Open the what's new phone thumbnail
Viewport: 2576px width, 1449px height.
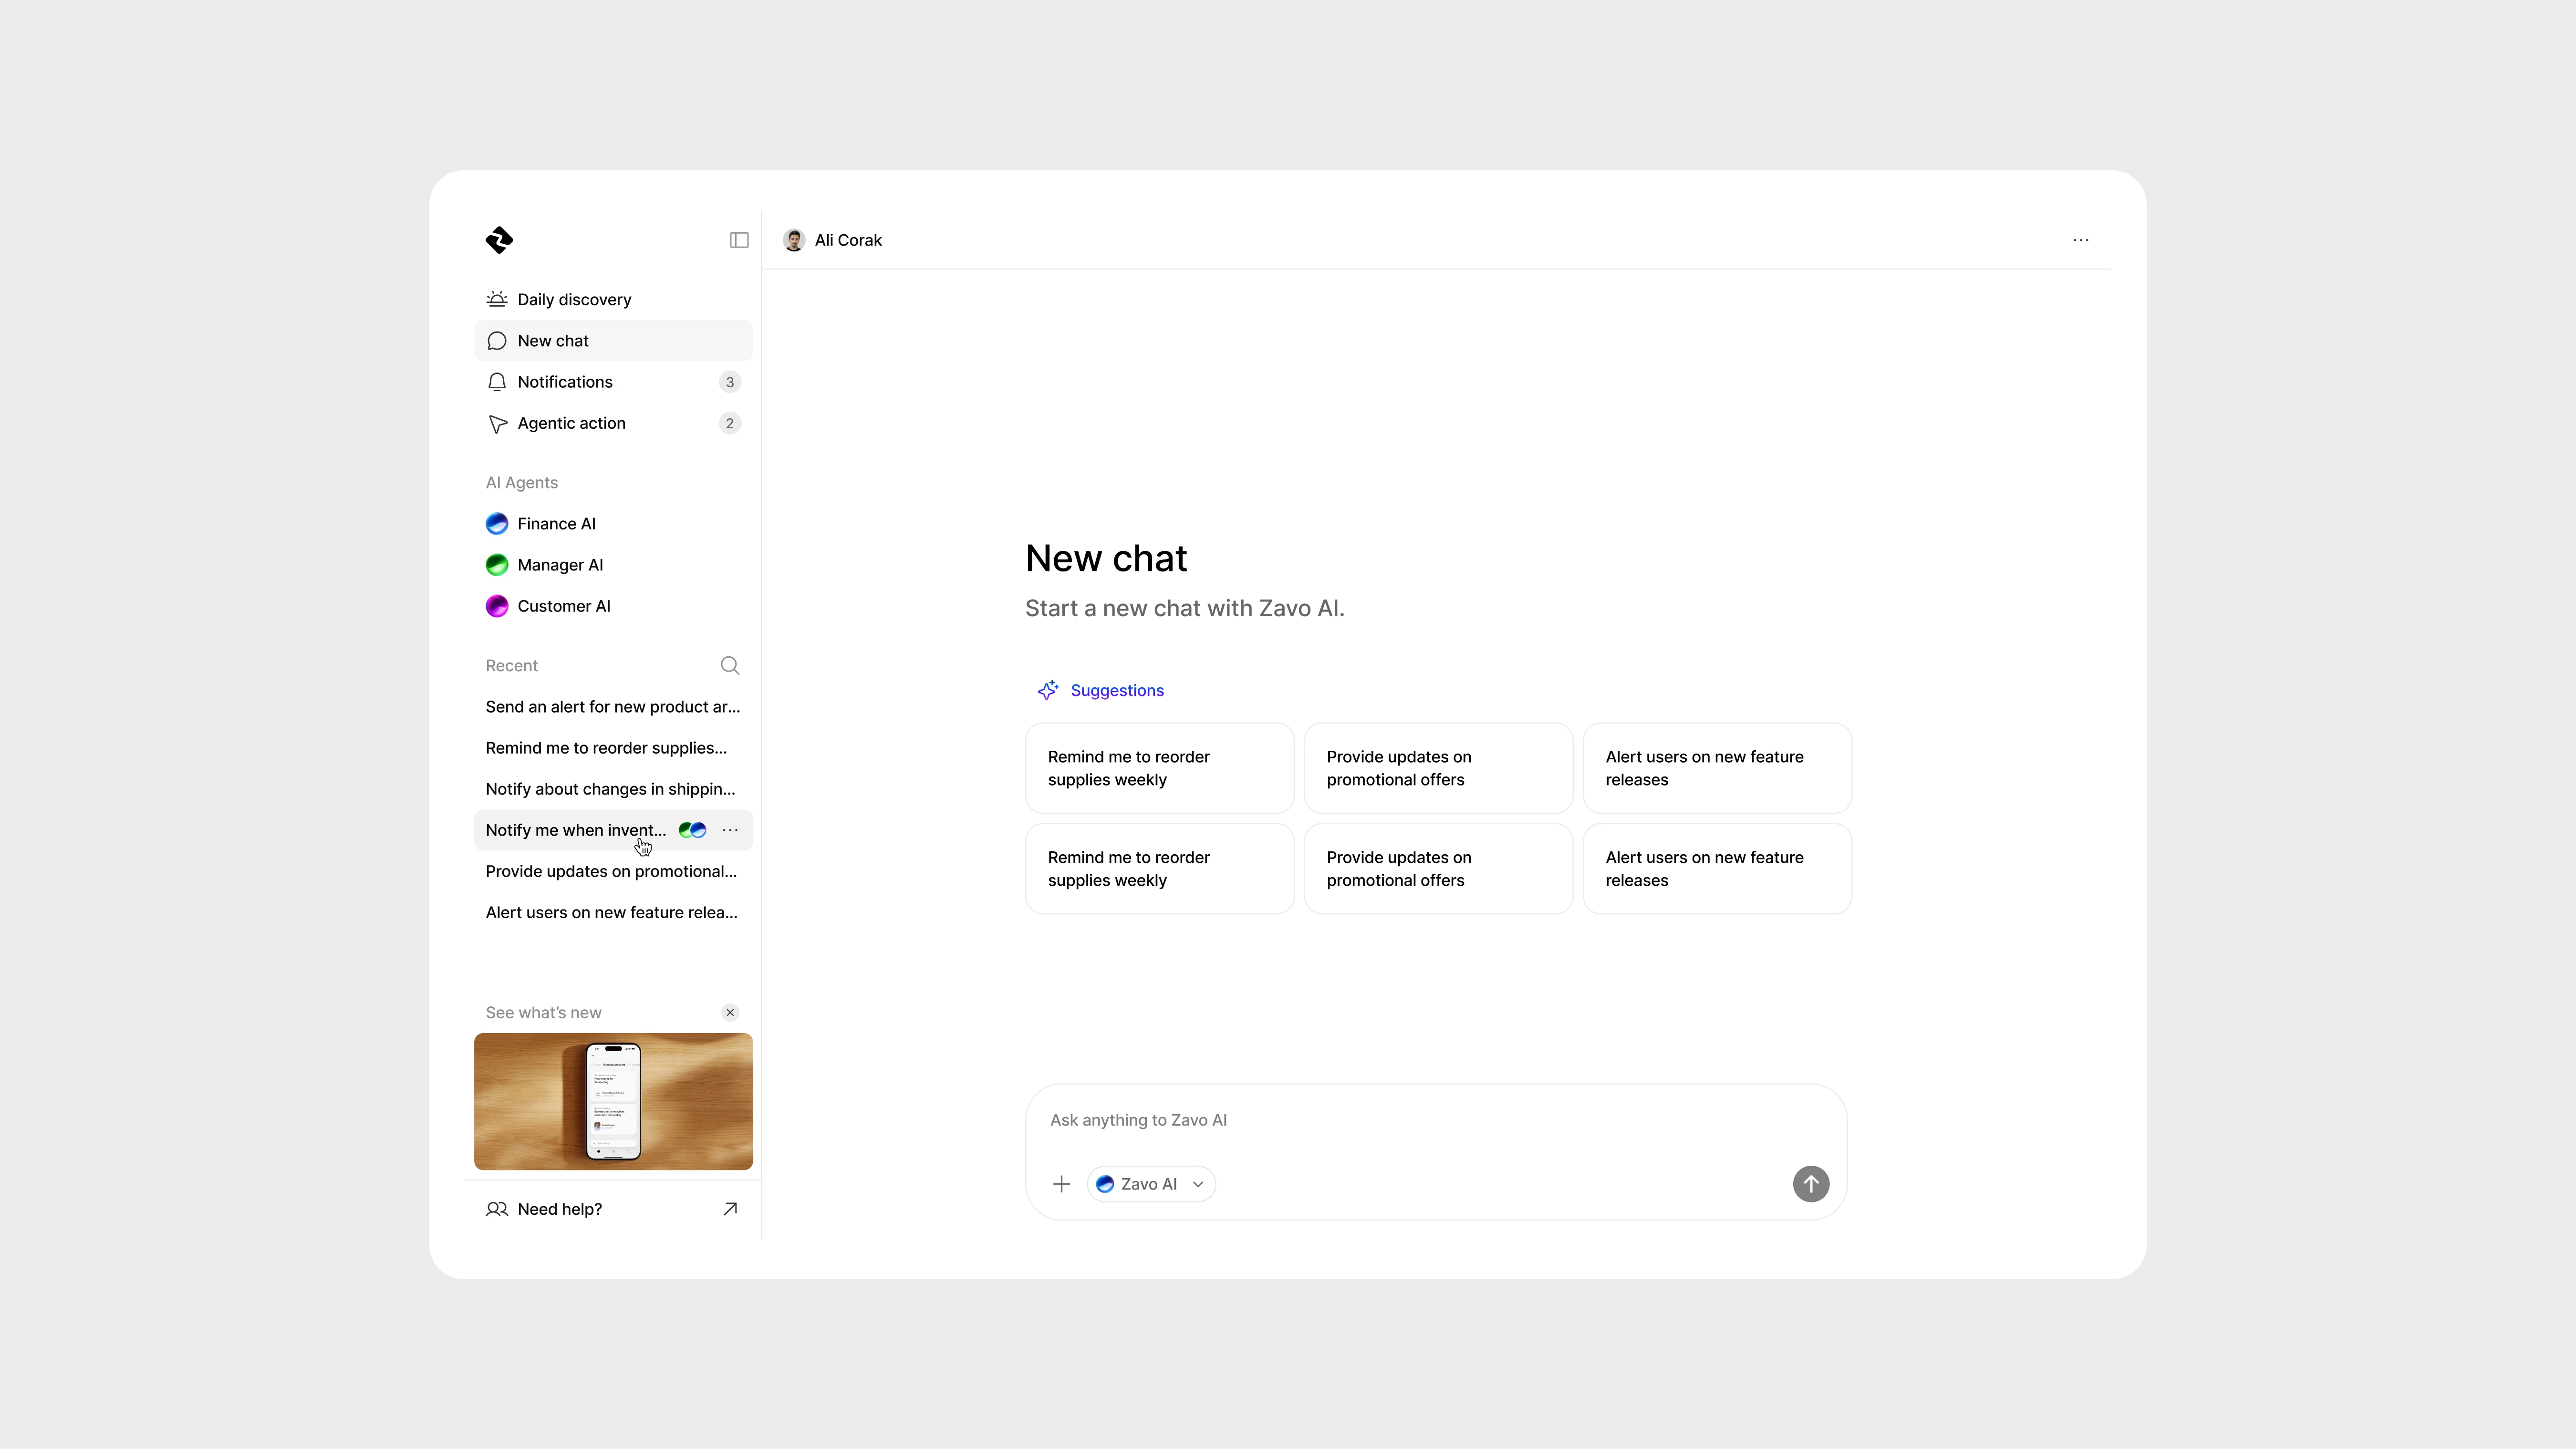coord(613,1101)
